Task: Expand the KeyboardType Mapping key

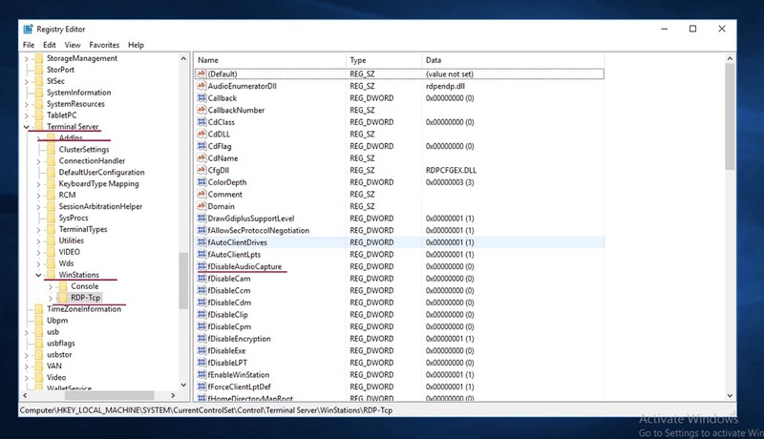Action: tap(38, 184)
